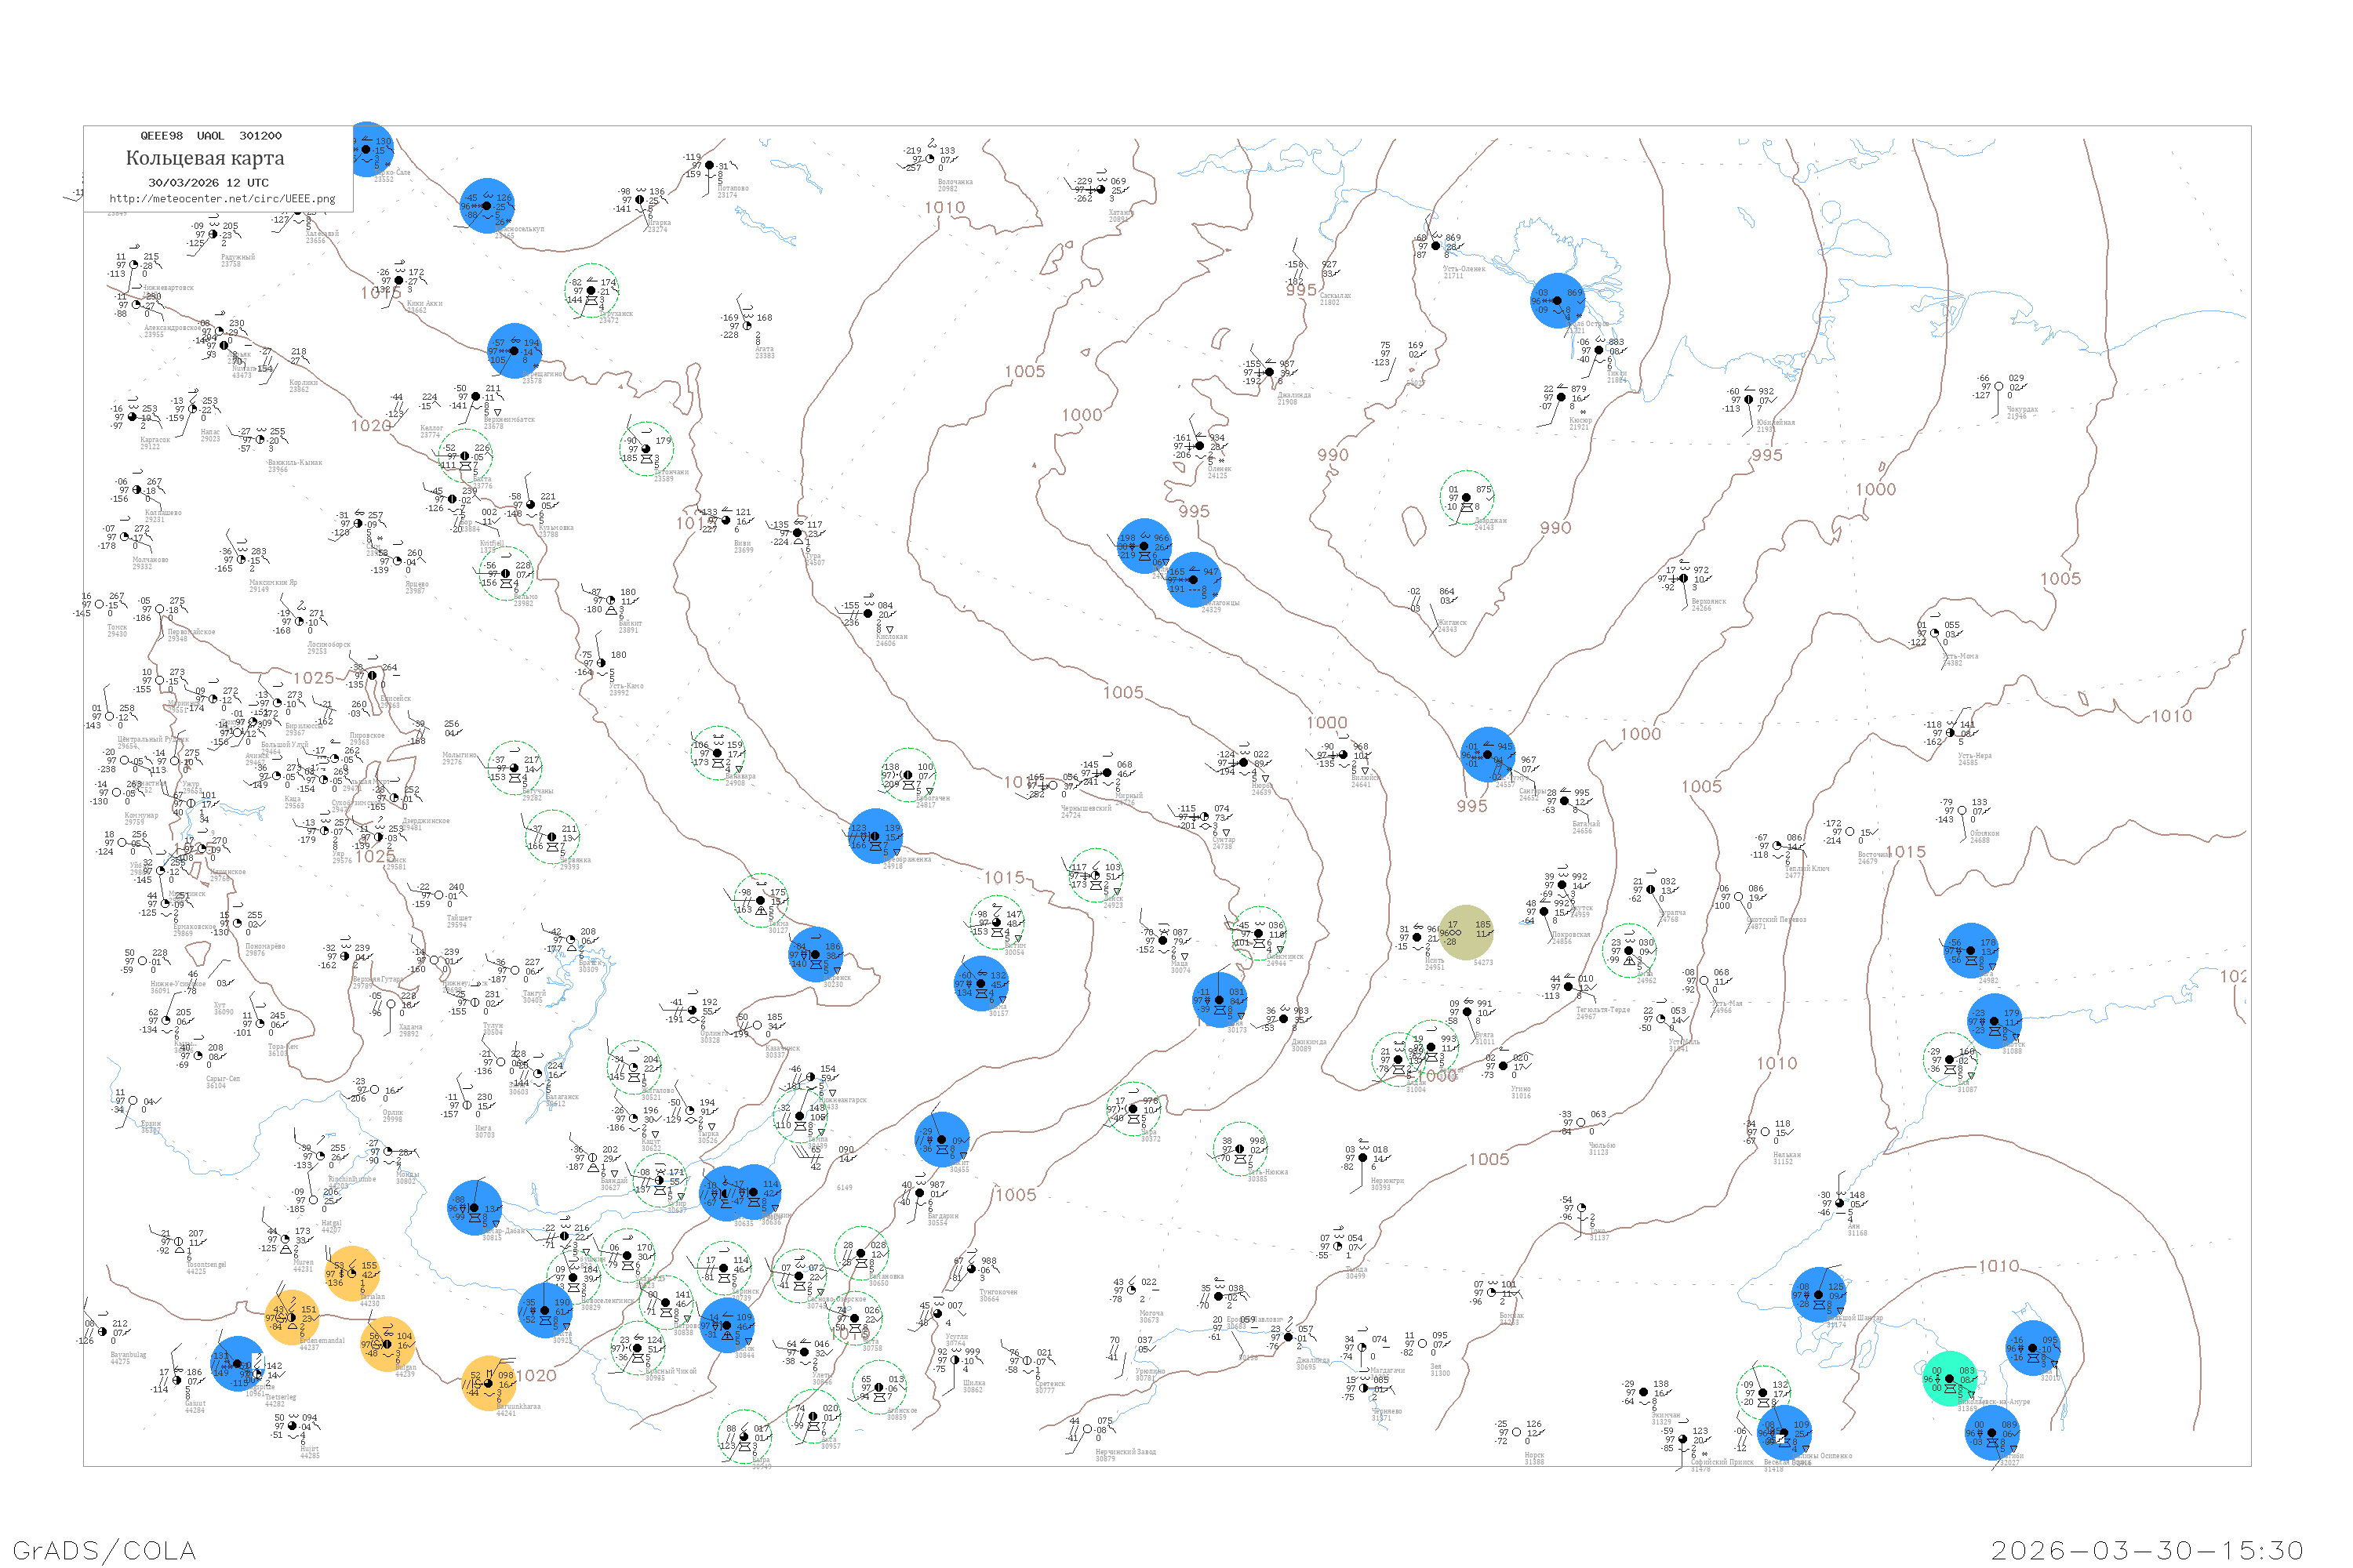Viewport: 2353px width, 1568px height.
Task: Select the green dashed Олекминск 24944 station
Action: (x=1259, y=933)
